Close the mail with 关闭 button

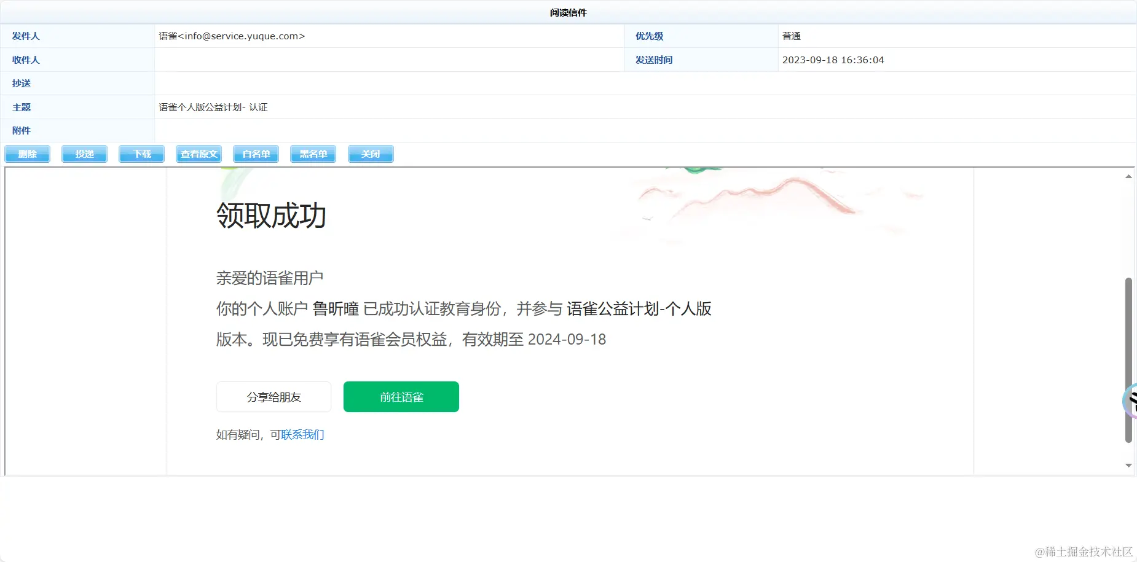click(371, 154)
